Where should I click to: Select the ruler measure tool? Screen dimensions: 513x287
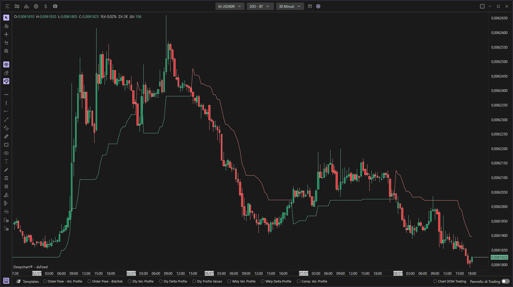click(x=6, y=136)
